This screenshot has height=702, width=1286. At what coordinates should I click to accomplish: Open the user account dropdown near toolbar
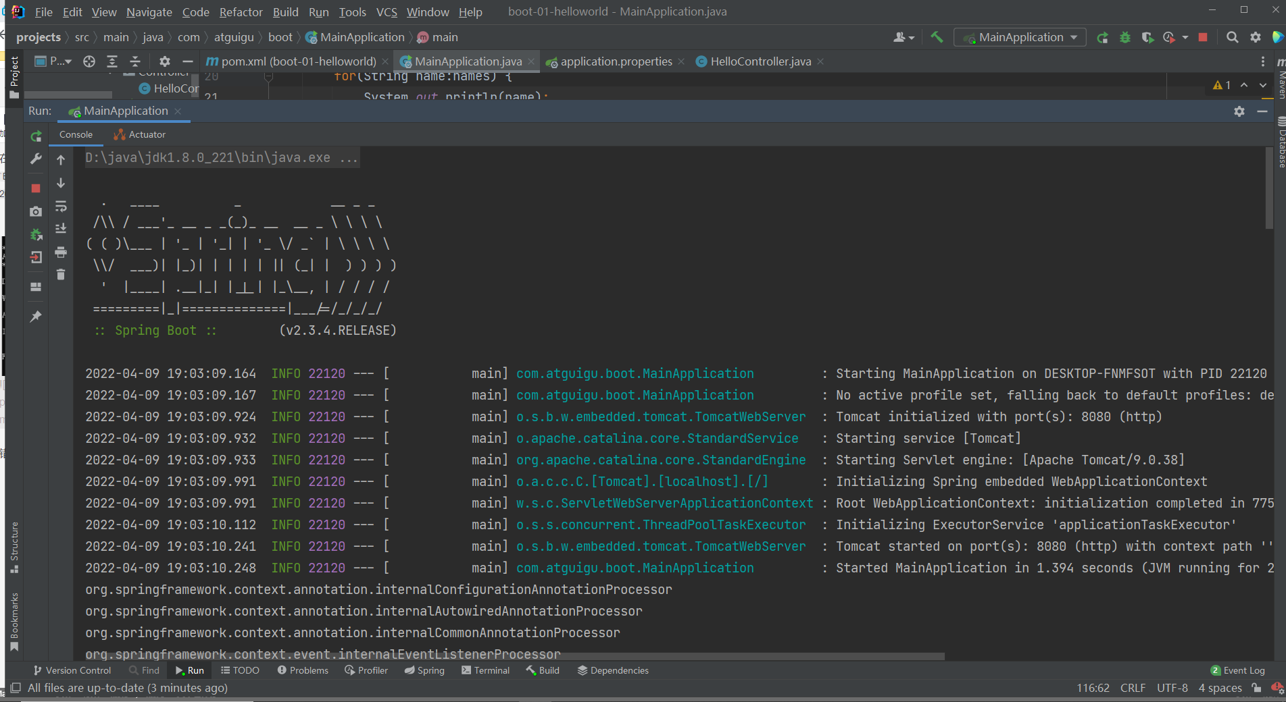[904, 37]
